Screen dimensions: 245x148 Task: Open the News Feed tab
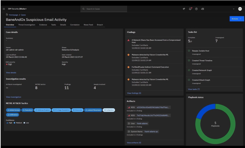click(88, 25)
